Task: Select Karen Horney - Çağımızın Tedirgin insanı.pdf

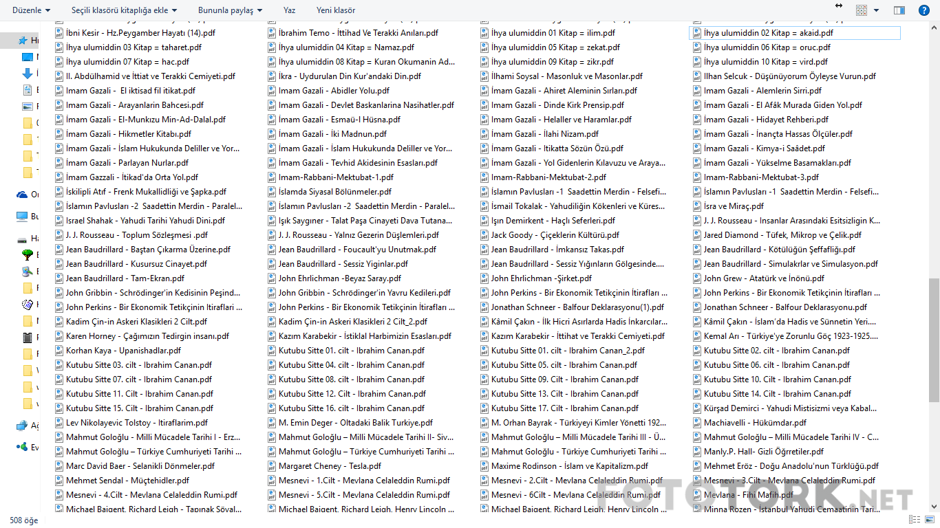Action: (x=141, y=335)
